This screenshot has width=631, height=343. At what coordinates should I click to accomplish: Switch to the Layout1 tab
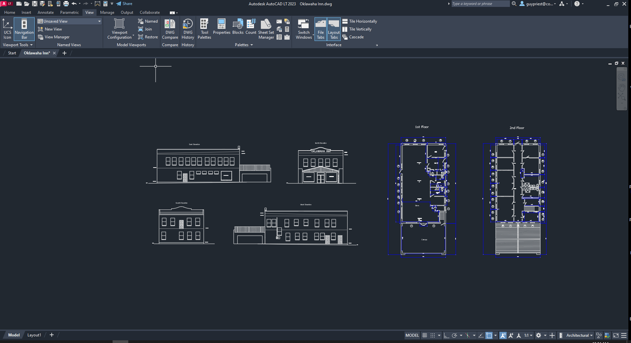[x=34, y=335]
